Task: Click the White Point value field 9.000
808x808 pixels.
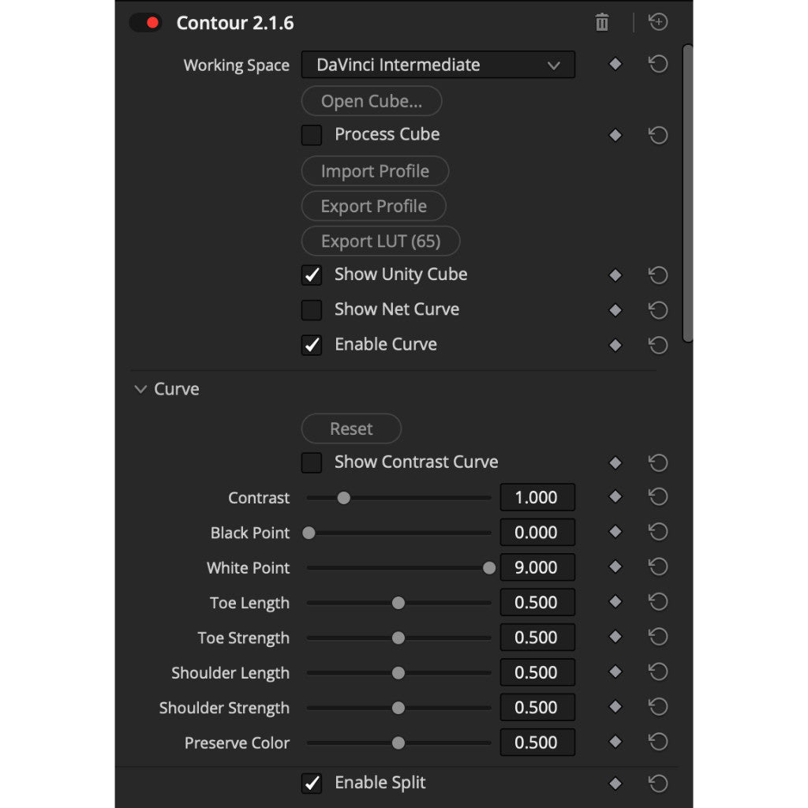Action: point(537,567)
